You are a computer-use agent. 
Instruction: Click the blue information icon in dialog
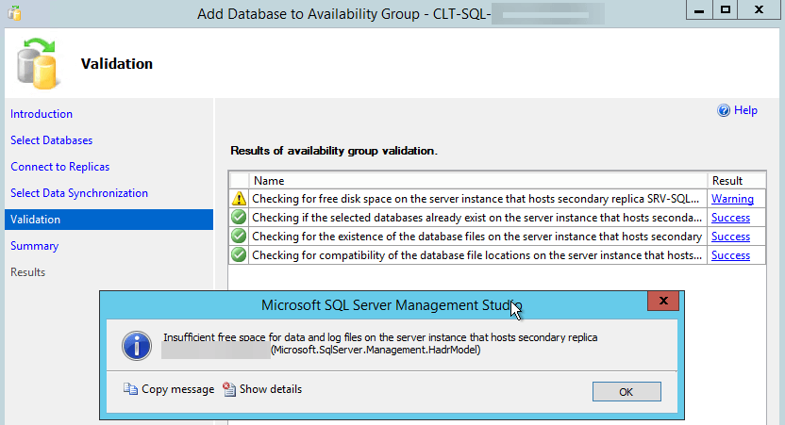click(139, 345)
